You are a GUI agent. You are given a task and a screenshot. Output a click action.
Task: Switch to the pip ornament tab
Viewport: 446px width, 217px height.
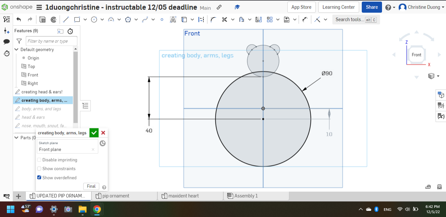125,196
